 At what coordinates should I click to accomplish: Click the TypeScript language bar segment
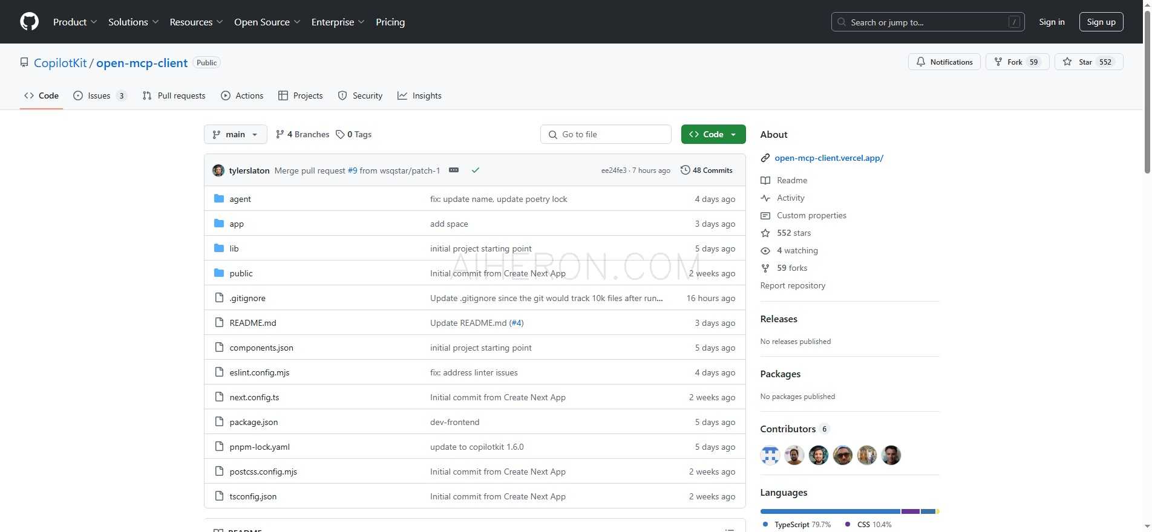tap(830, 511)
